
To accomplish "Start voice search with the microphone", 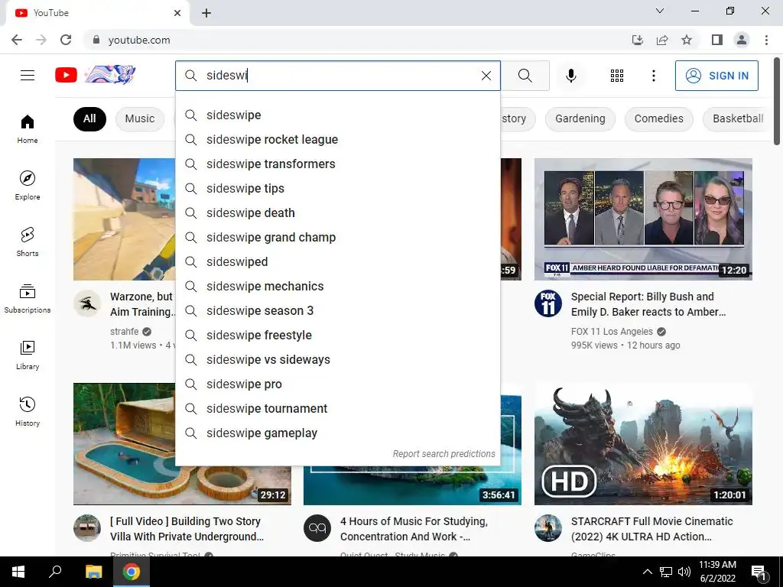I will pyautogui.click(x=570, y=76).
